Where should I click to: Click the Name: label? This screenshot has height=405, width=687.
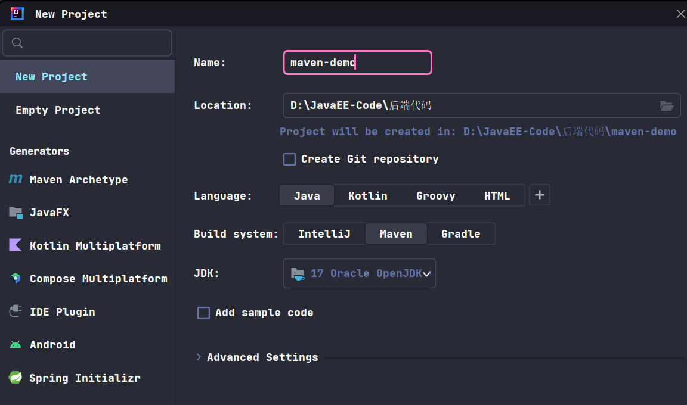coord(209,63)
